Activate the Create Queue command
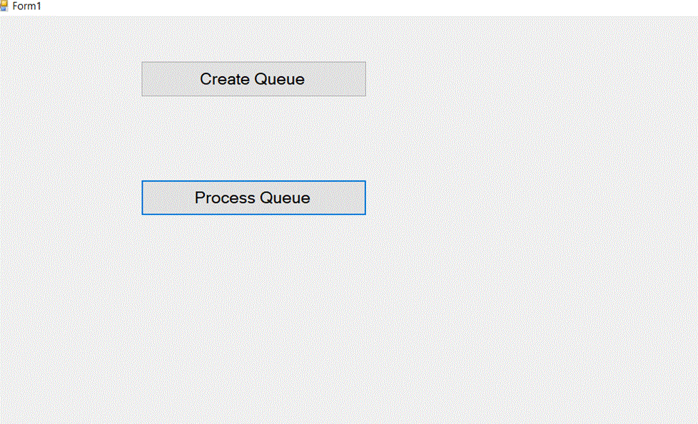The height and width of the screenshot is (424, 698). pos(253,79)
